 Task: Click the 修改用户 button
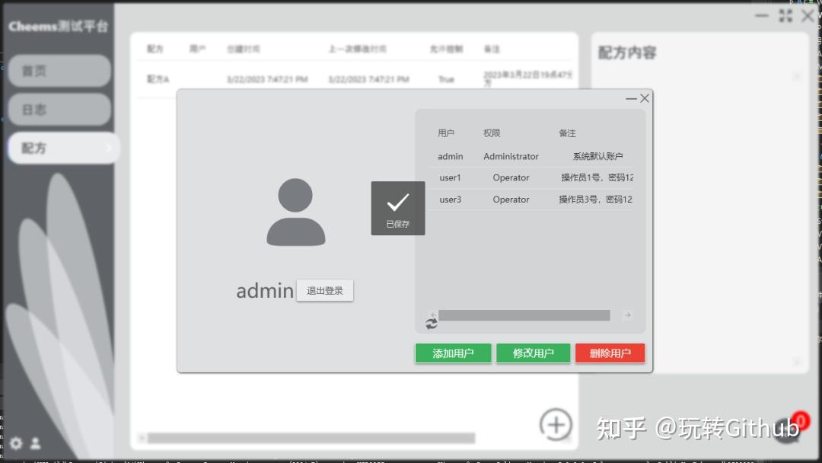click(x=533, y=353)
